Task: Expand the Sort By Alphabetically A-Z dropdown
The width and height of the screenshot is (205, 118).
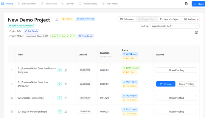Action: click(175, 26)
